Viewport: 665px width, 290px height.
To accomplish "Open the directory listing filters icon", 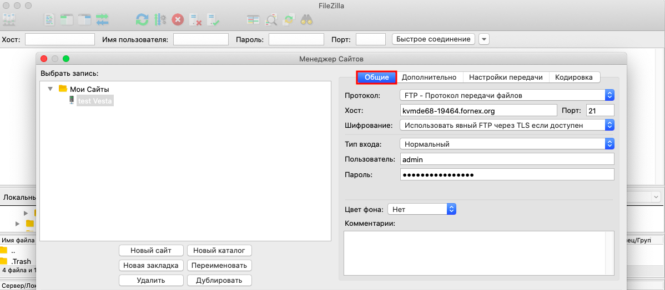I will (253, 19).
